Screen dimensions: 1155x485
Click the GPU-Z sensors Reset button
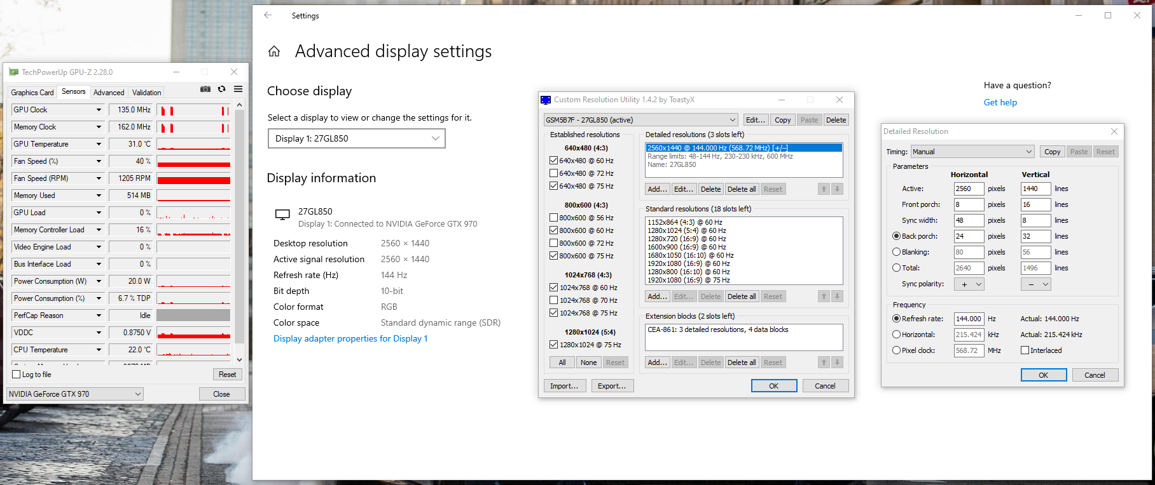227,375
